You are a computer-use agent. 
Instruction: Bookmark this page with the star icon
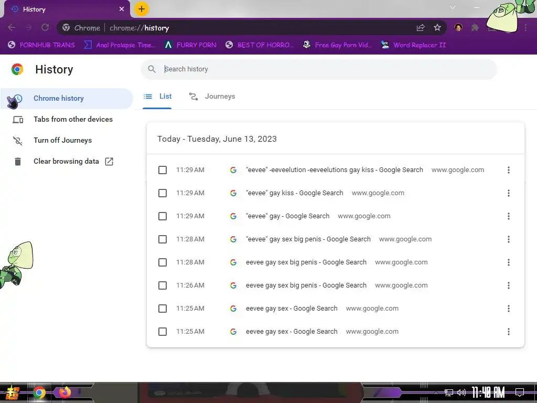437,28
